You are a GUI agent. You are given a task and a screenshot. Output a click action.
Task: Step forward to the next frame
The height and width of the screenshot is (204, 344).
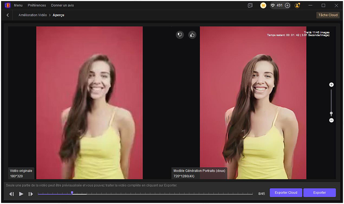pos(31,194)
